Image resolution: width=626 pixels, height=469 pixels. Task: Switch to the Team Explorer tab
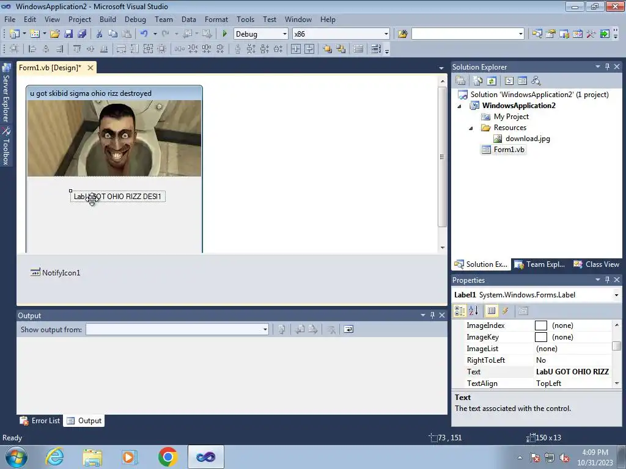[x=540, y=264]
